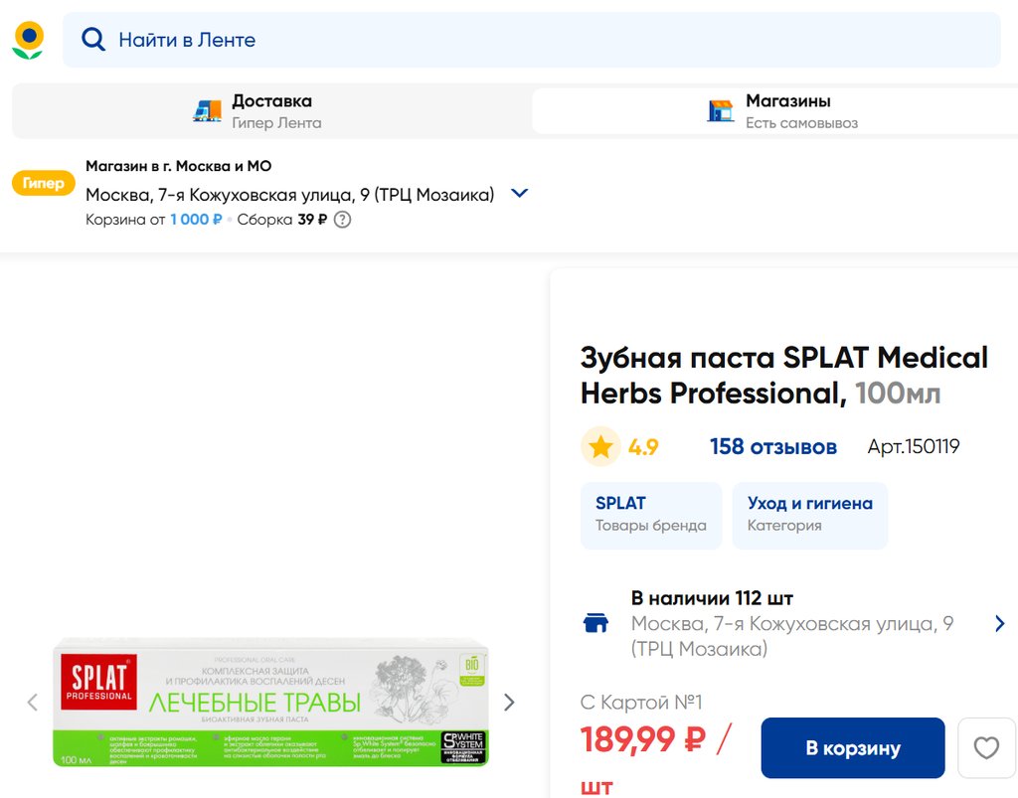Click the 'В наличии 112 шт' text
Screen dimensions: 1018x798
712,597
